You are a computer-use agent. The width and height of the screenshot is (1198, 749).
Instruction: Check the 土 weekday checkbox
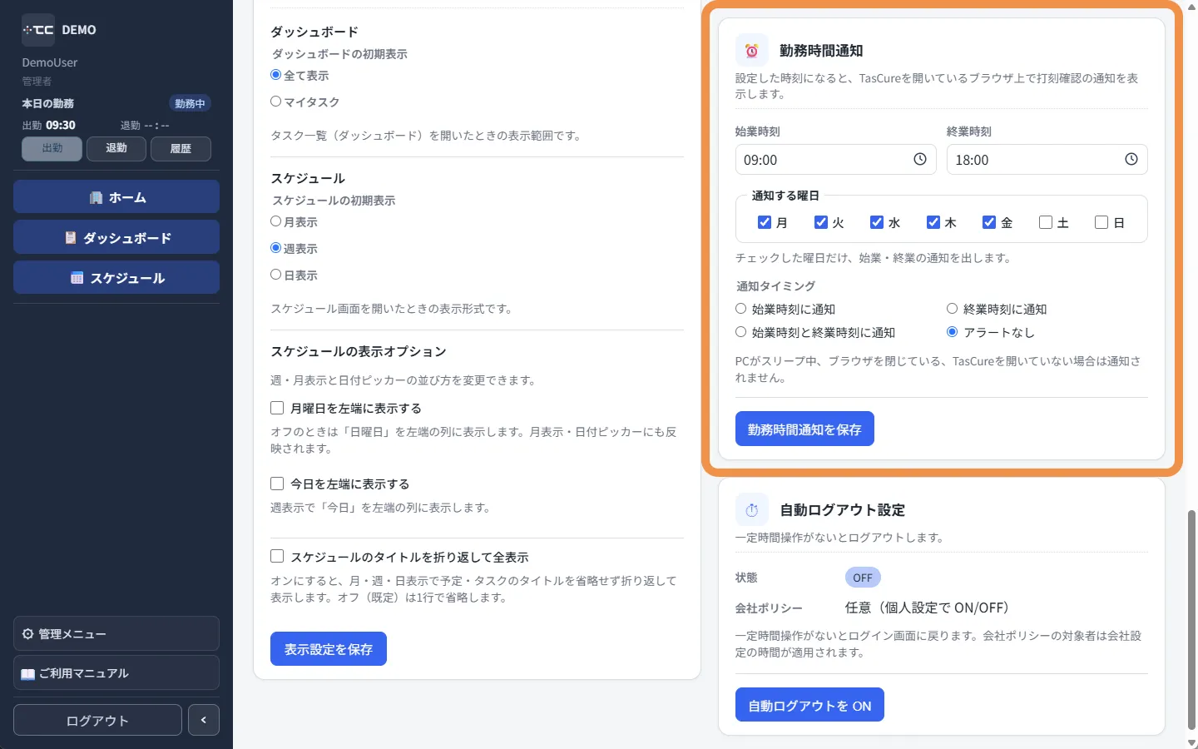tap(1046, 222)
